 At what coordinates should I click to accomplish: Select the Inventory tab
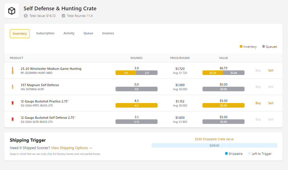[x=20, y=33]
